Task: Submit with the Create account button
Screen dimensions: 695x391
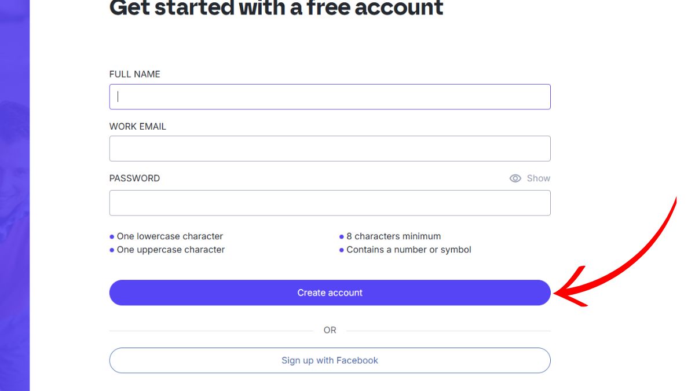Action: [330, 293]
